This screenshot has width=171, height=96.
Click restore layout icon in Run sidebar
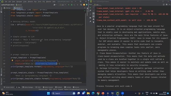pos(90,18)
